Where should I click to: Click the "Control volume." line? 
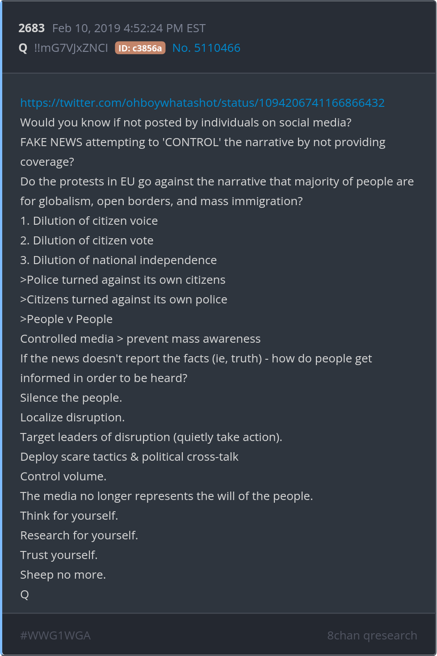[x=63, y=476]
